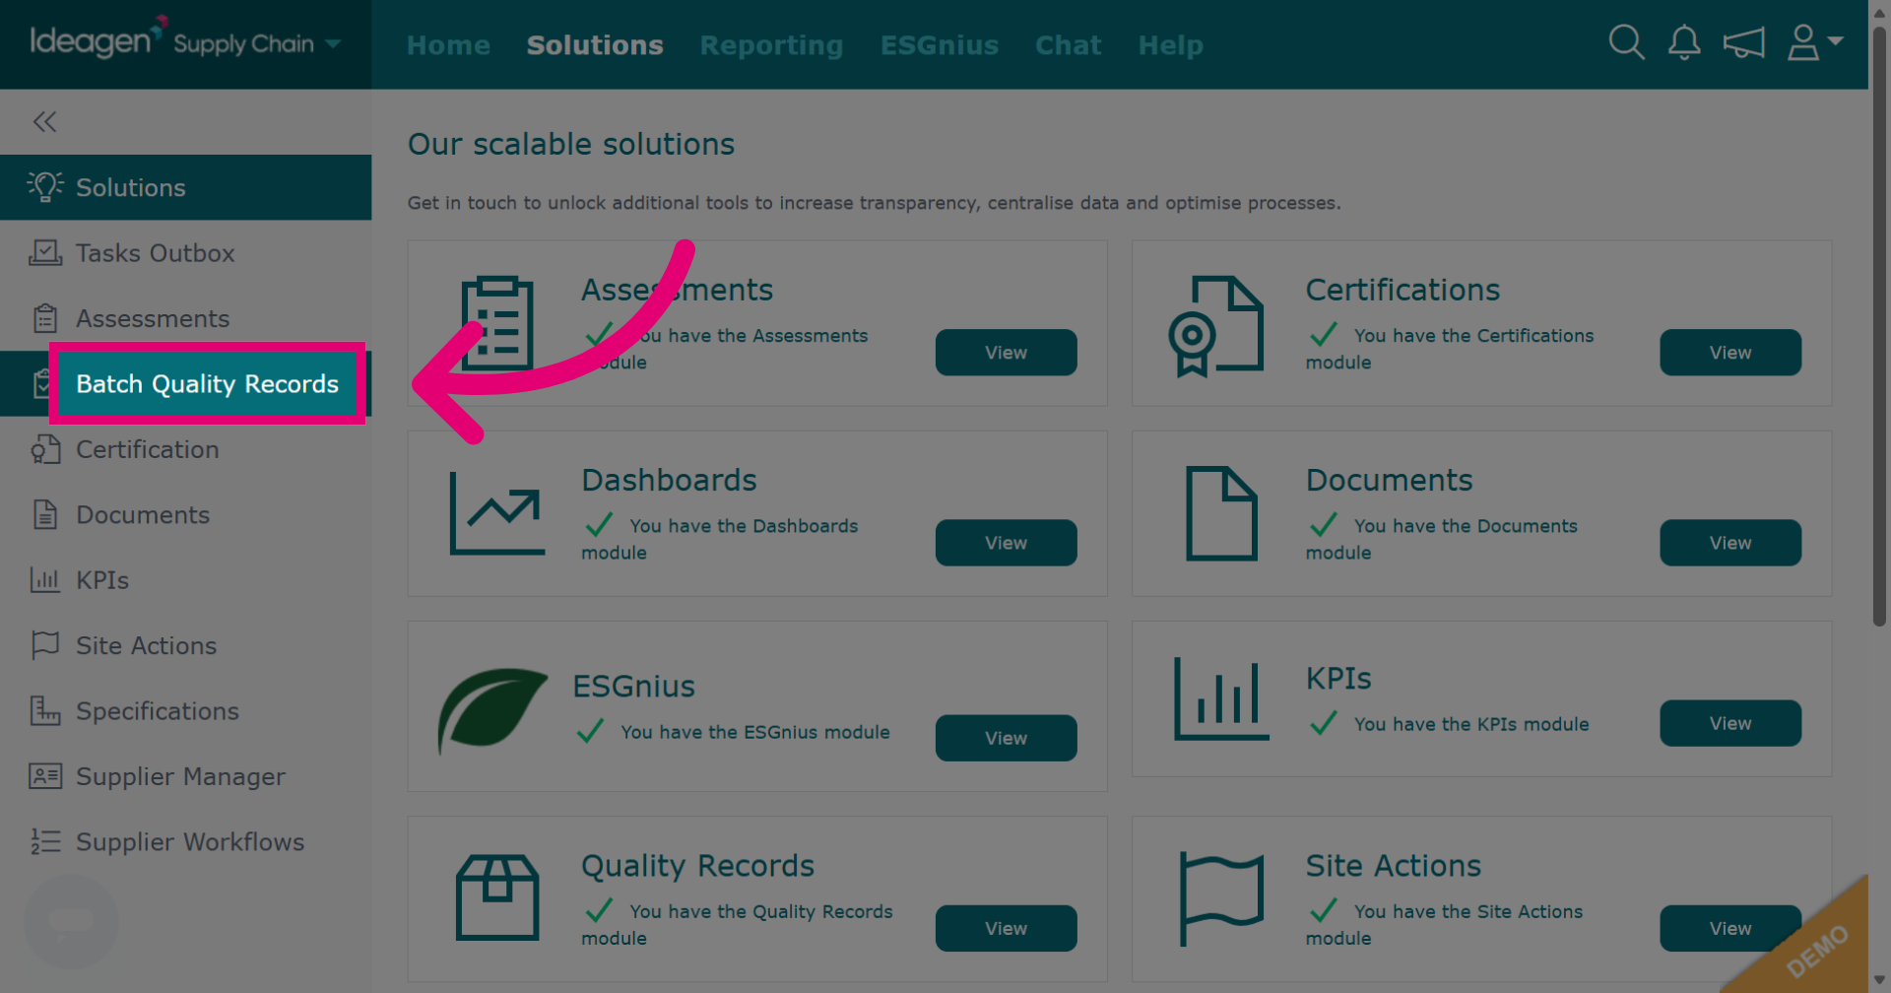This screenshot has width=1891, height=993.
Task: Click the KPIs card bar chart icon
Action: [x=1221, y=698]
